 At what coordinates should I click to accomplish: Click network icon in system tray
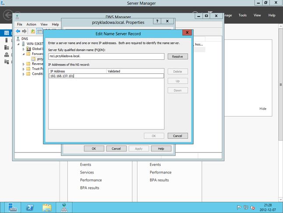[246, 207]
